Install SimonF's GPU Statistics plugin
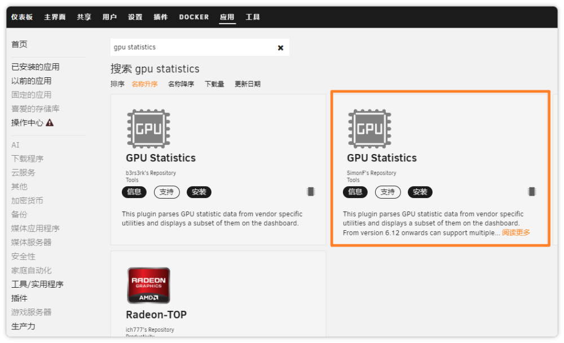 click(x=420, y=192)
